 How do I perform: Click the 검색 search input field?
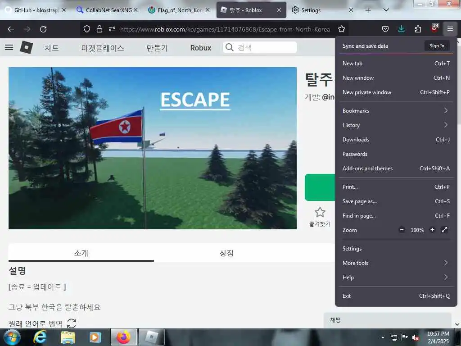pos(260,47)
